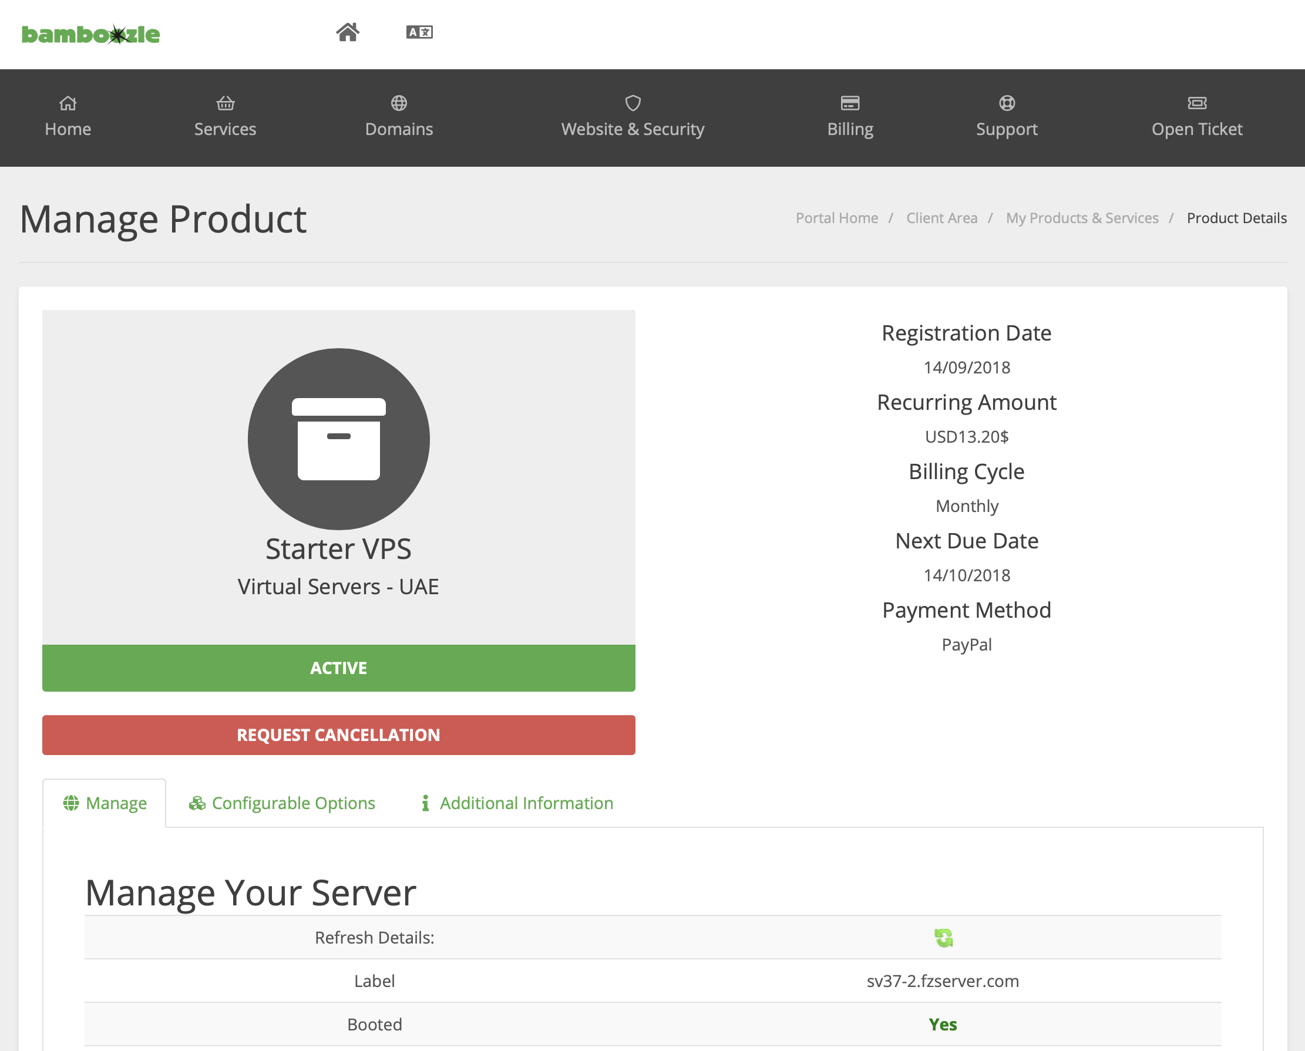1305x1051 pixels.
Task: Open the Support menu
Action: [1007, 117]
